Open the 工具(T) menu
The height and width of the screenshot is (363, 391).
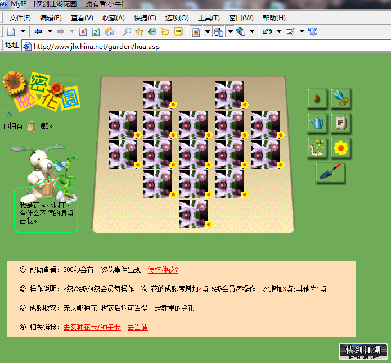click(x=209, y=18)
